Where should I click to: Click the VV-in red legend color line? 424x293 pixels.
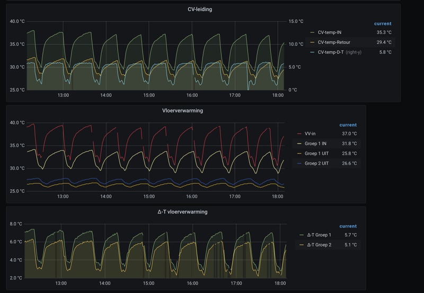299,134
